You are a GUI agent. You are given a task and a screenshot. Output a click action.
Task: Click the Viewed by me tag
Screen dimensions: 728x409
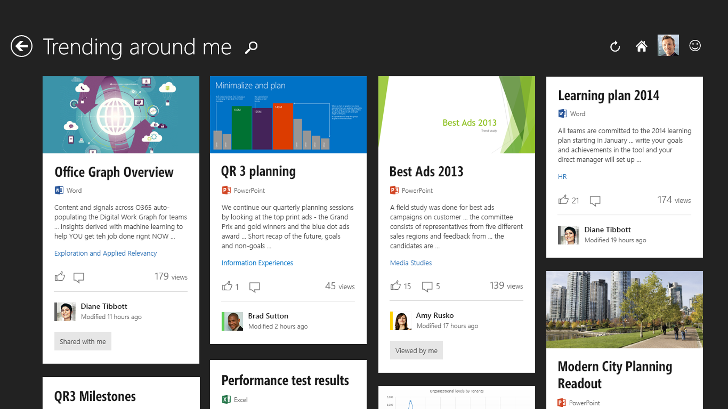point(416,350)
